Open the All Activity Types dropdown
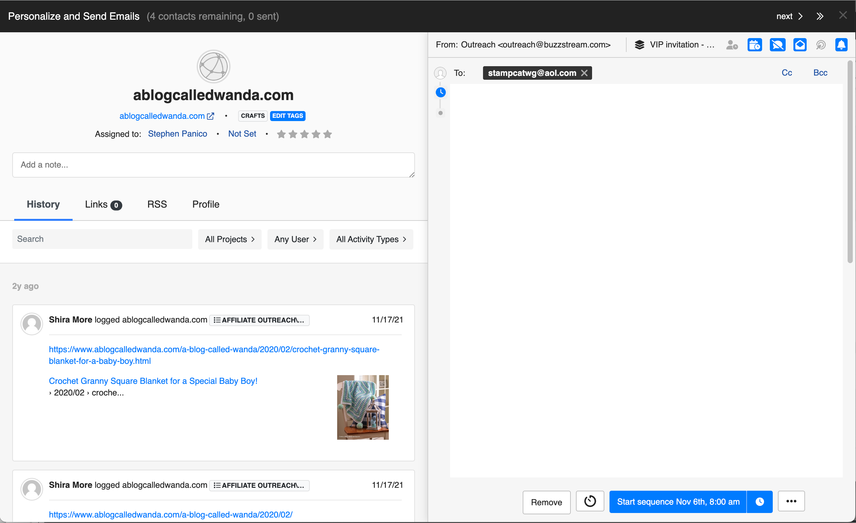The width and height of the screenshot is (856, 523). (x=371, y=239)
